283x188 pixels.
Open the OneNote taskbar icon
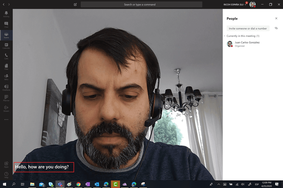pyautogui.click(x=88, y=184)
